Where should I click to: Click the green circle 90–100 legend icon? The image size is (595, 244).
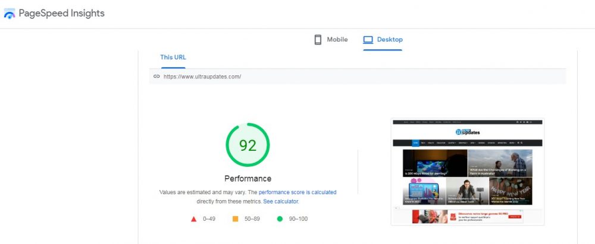(280, 219)
